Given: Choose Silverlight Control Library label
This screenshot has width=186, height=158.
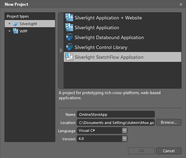Looking at the screenshot, I should (101, 47).
